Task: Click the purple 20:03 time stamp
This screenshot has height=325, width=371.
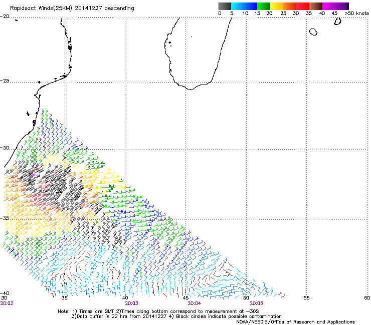Action: [131, 303]
